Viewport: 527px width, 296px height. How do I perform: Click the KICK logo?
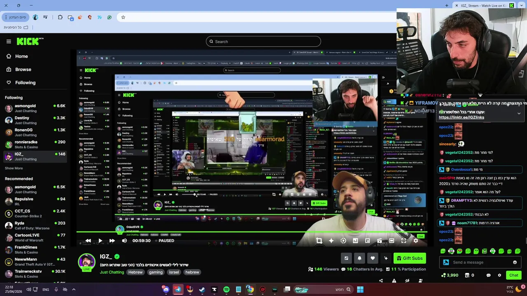pos(30,42)
